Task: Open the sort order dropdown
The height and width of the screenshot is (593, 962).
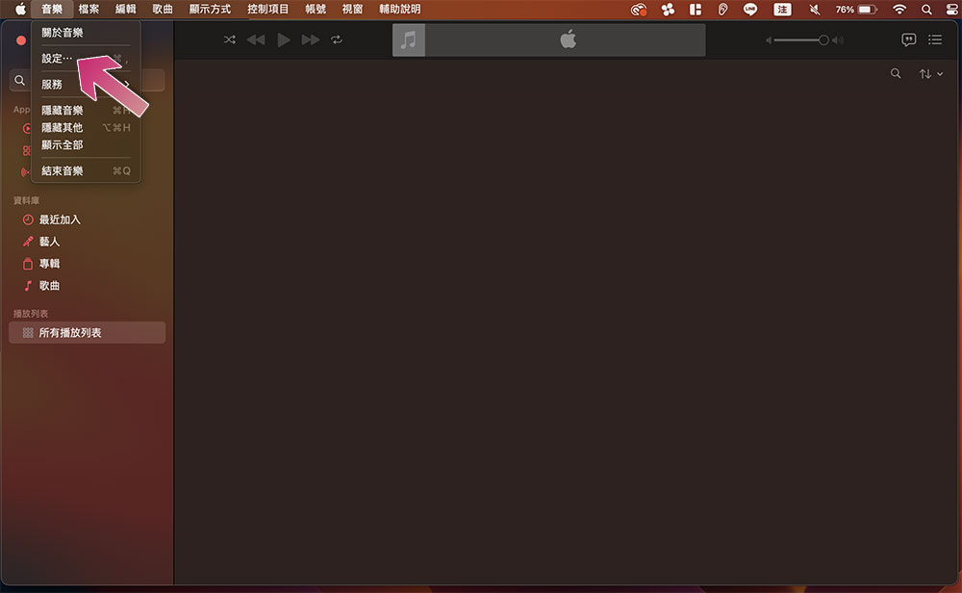Action: (x=930, y=74)
